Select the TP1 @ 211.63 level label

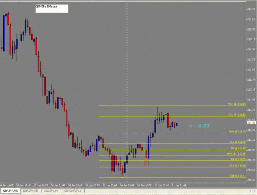[237, 115]
